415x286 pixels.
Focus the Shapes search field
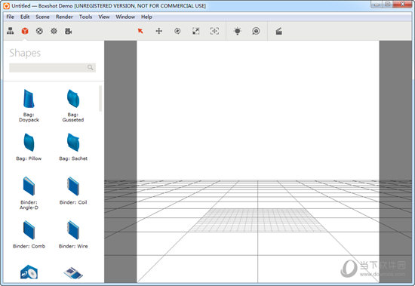point(52,67)
